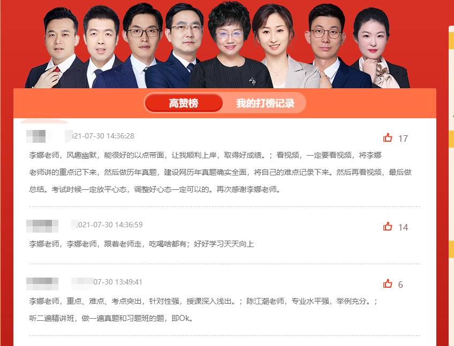Click the 14:36:59 comment timestamp

click(x=109, y=225)
